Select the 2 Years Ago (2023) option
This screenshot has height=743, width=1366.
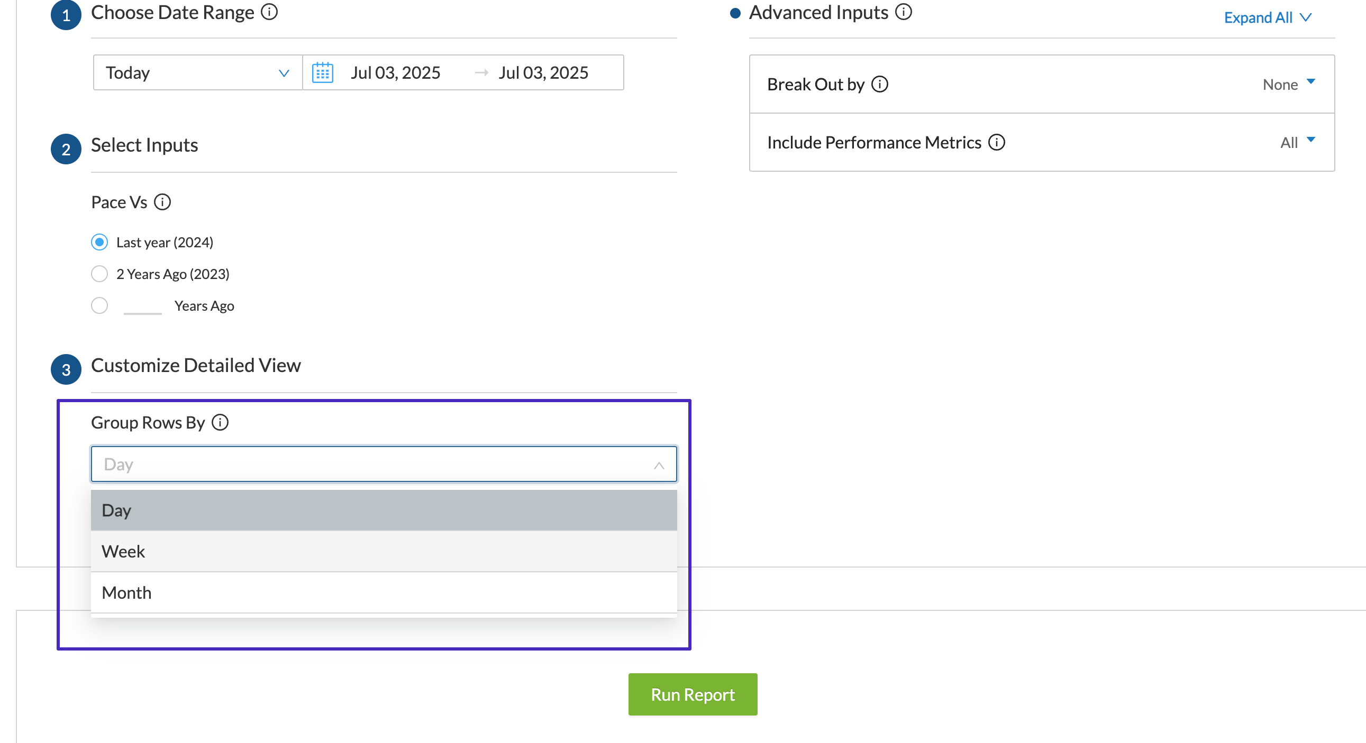99,274
